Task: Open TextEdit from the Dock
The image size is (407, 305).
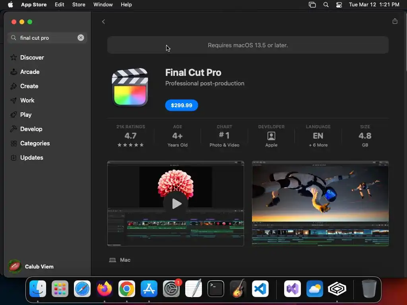Action: pos(194,288)
